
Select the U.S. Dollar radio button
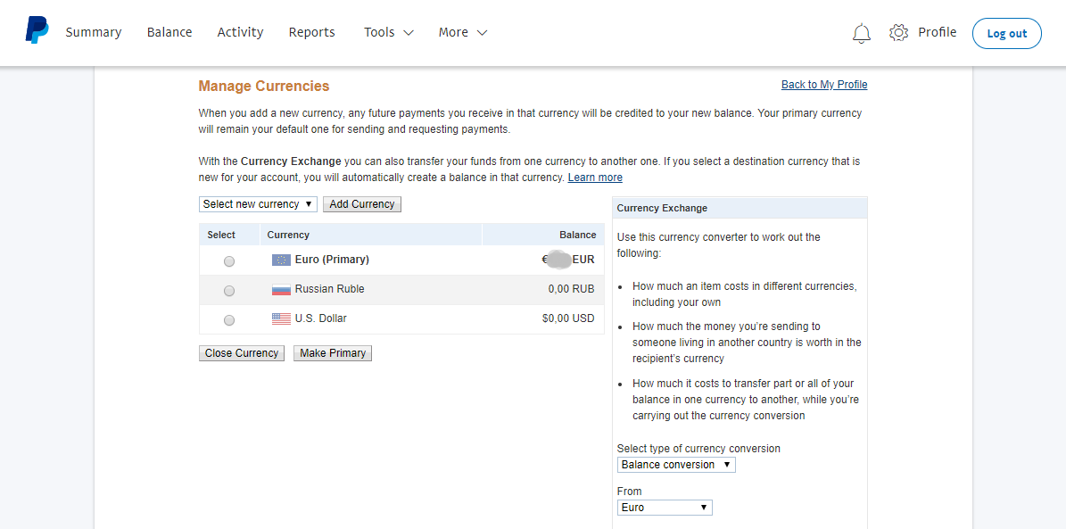tap(229, 319)
